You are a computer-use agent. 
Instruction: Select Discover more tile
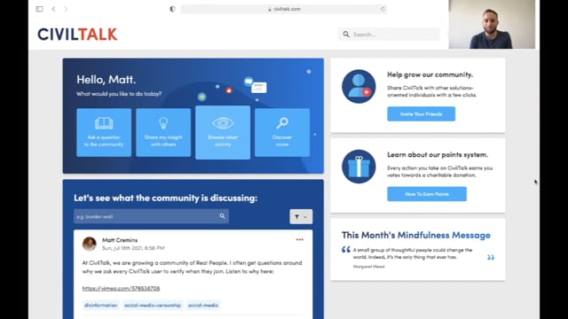tap(282, 132)
